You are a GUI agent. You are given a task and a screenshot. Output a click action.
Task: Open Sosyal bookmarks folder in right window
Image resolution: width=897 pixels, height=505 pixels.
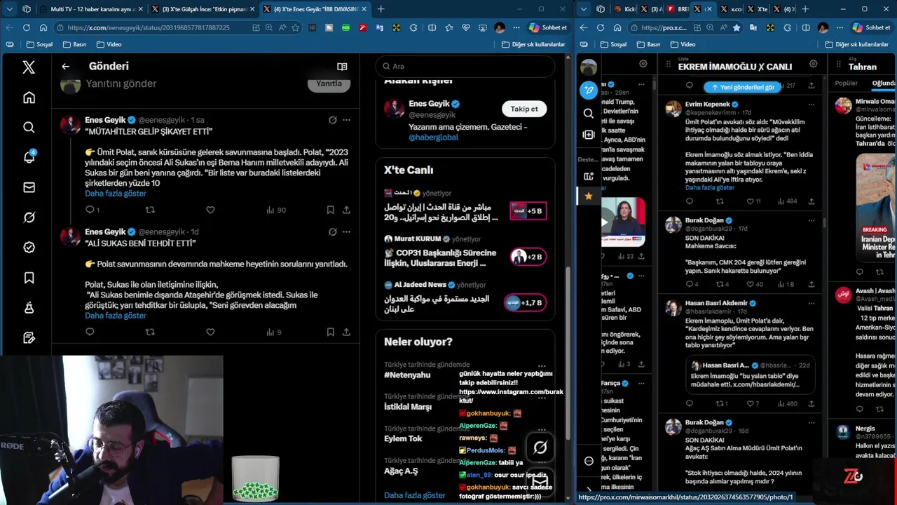point(613,44)
